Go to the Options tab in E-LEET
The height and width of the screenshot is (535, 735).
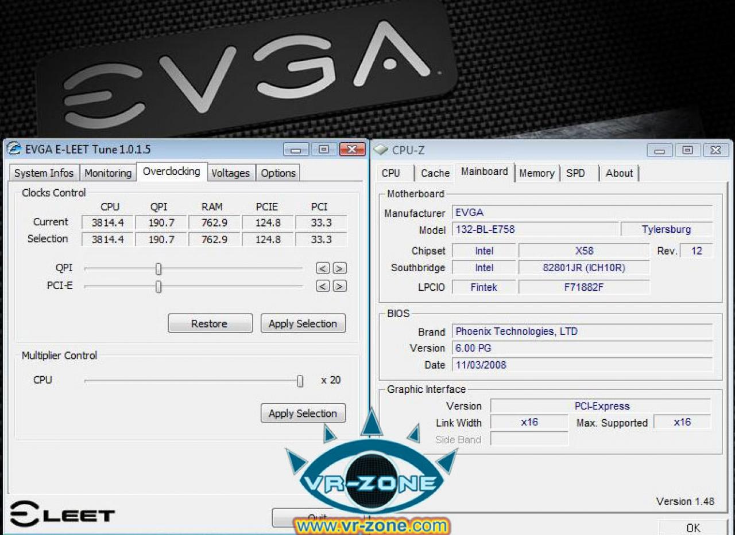pyautogui.click(x=278, y=173)
